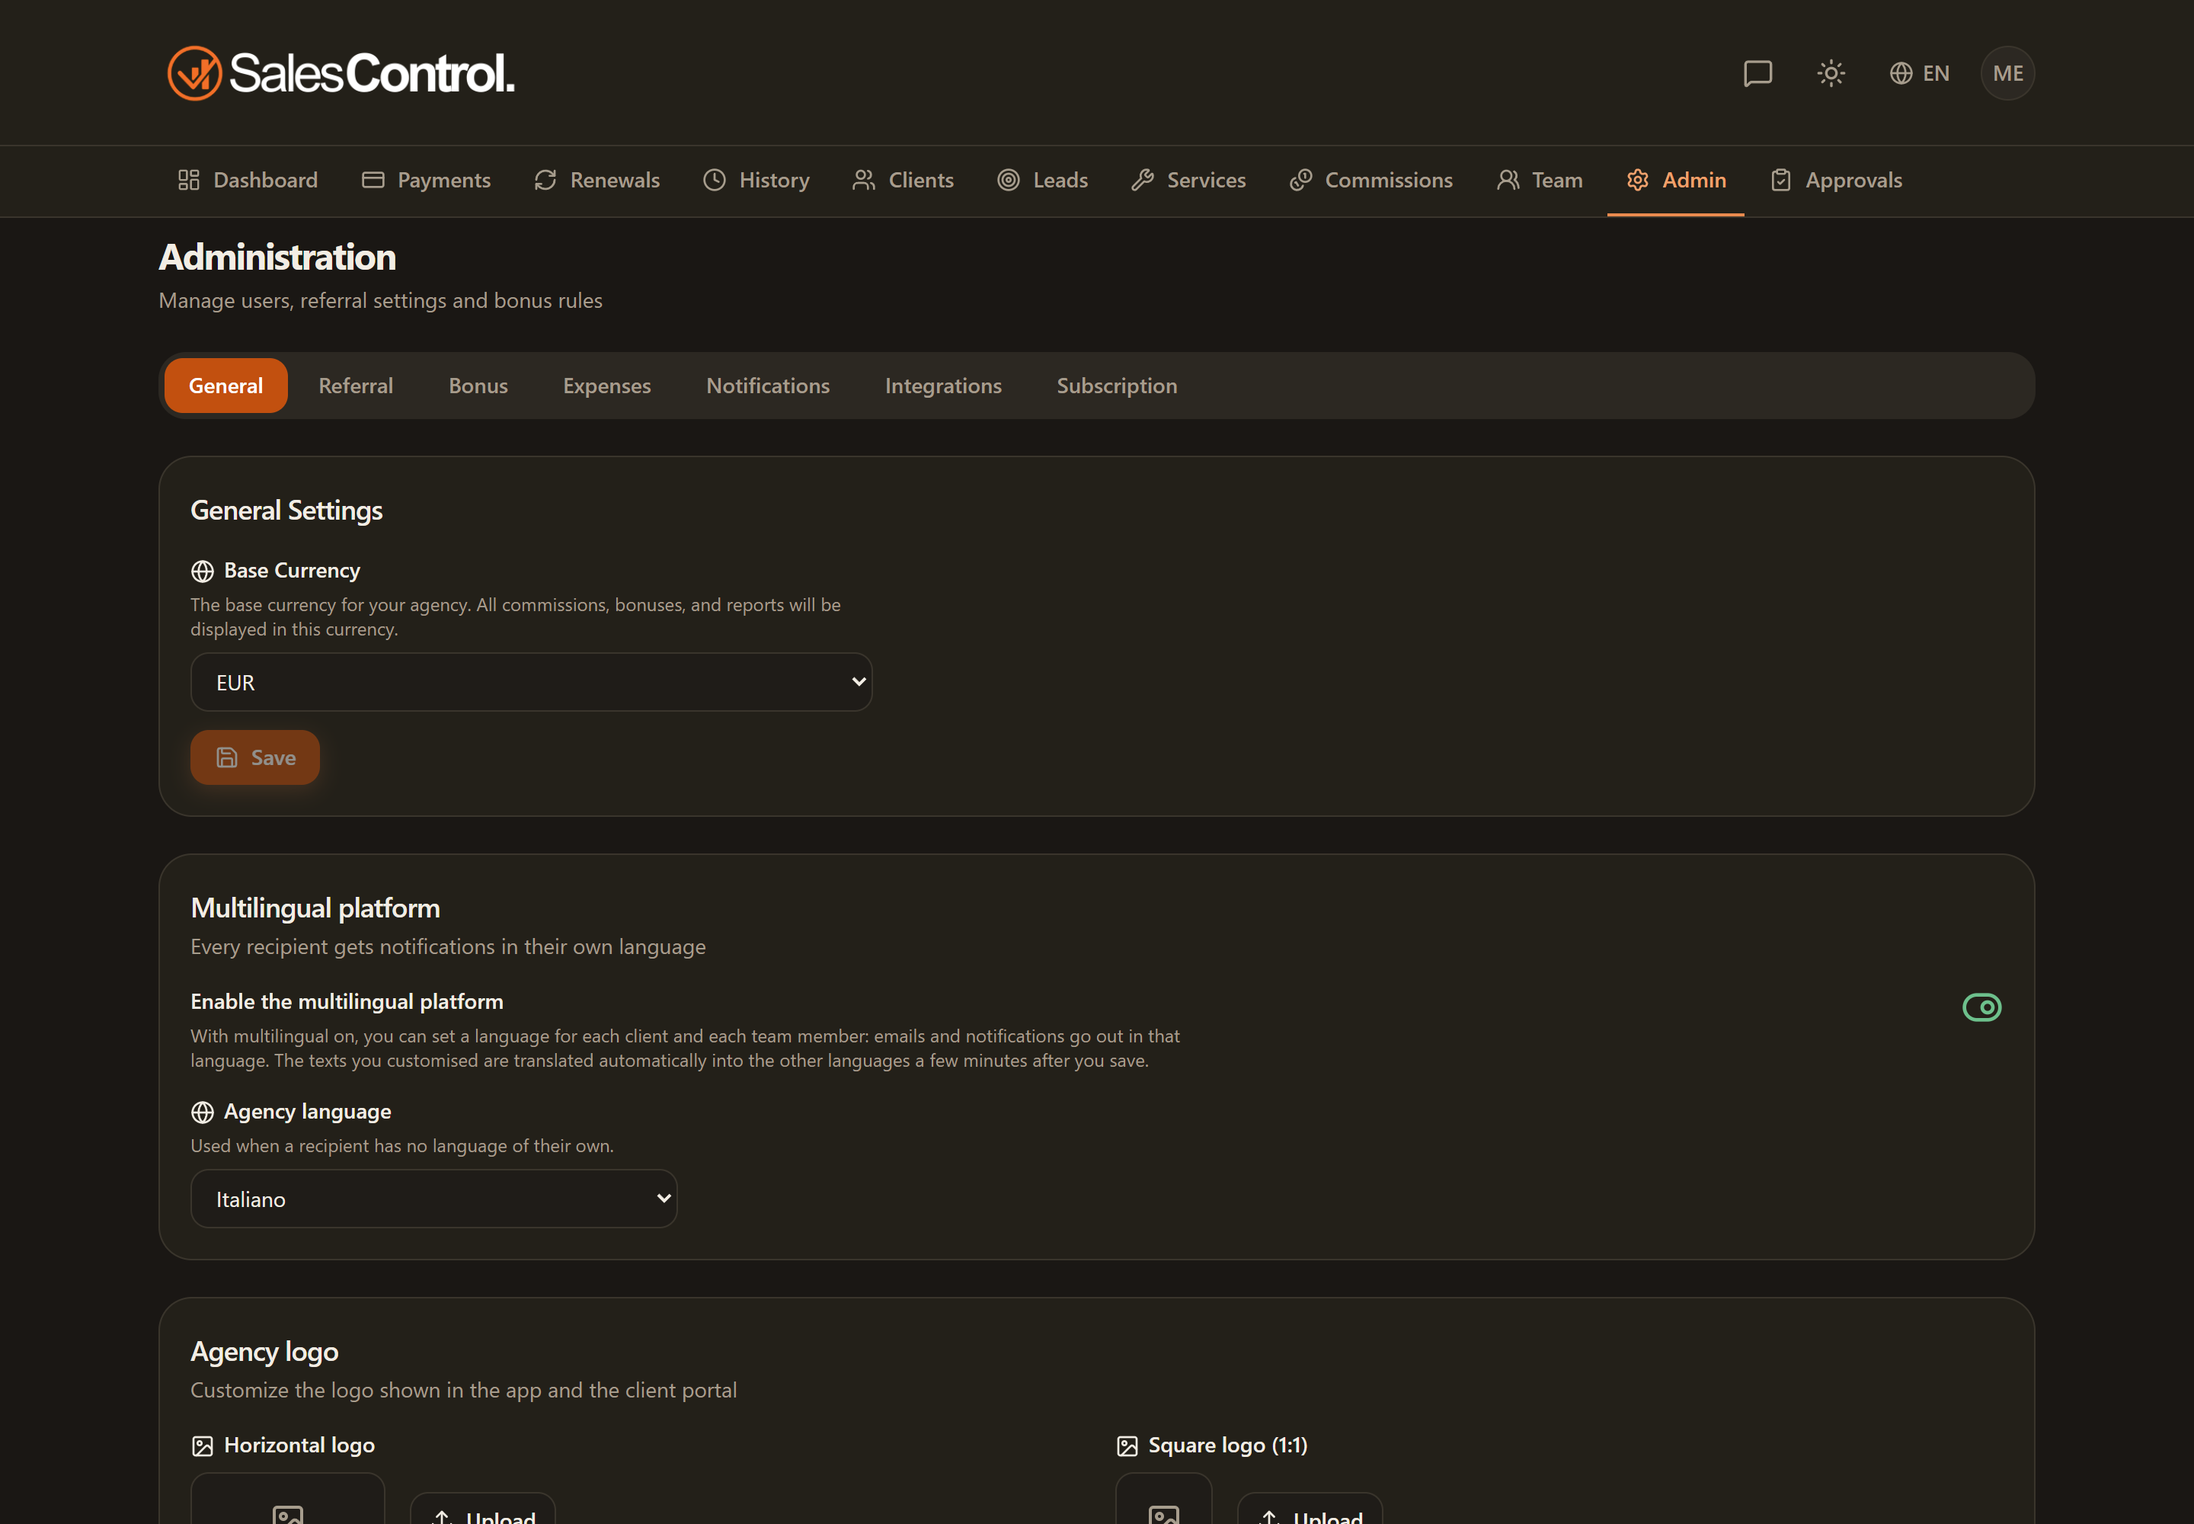This screenshot has width=2194, height=1524.
Task: Open the Renewals section
Action: point(596,181)
